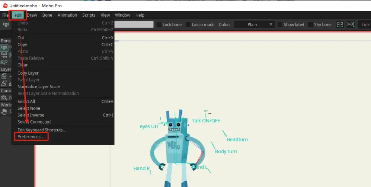This screenshot has height=187, width=371.
Task: Toggle the Show label checkbox
Action: [280, 24]
